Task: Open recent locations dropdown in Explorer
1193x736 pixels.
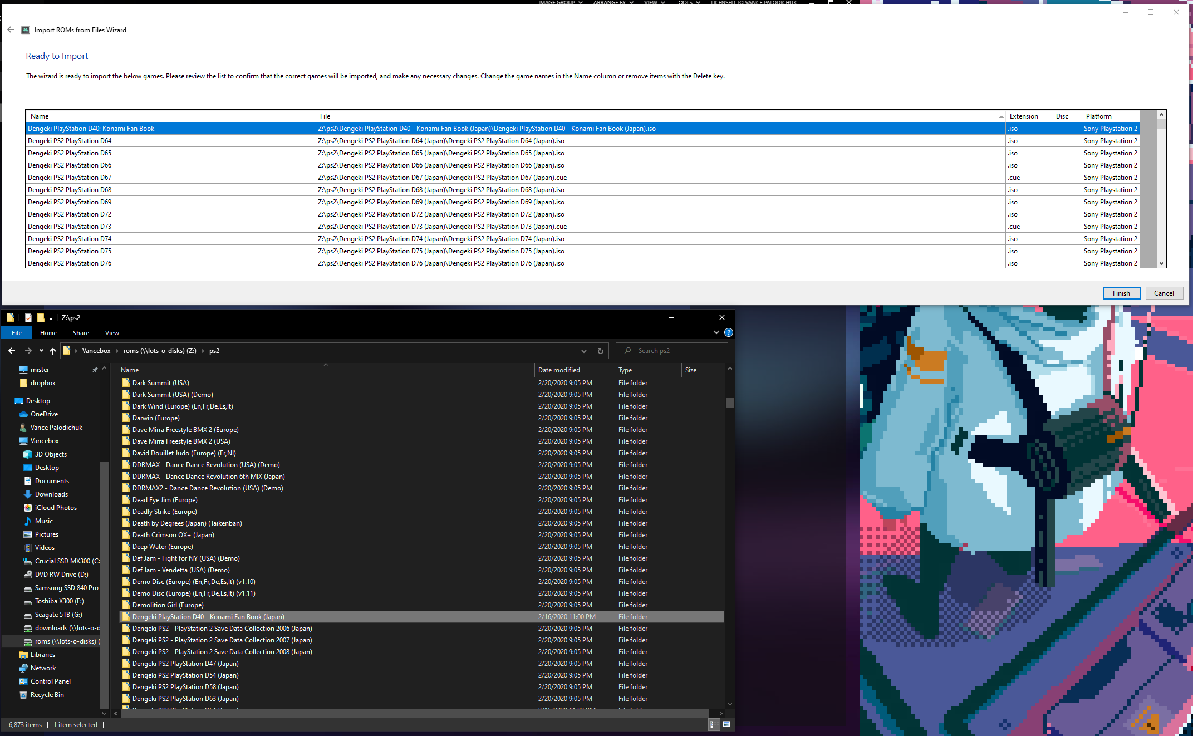Action: tap(41, 351)
